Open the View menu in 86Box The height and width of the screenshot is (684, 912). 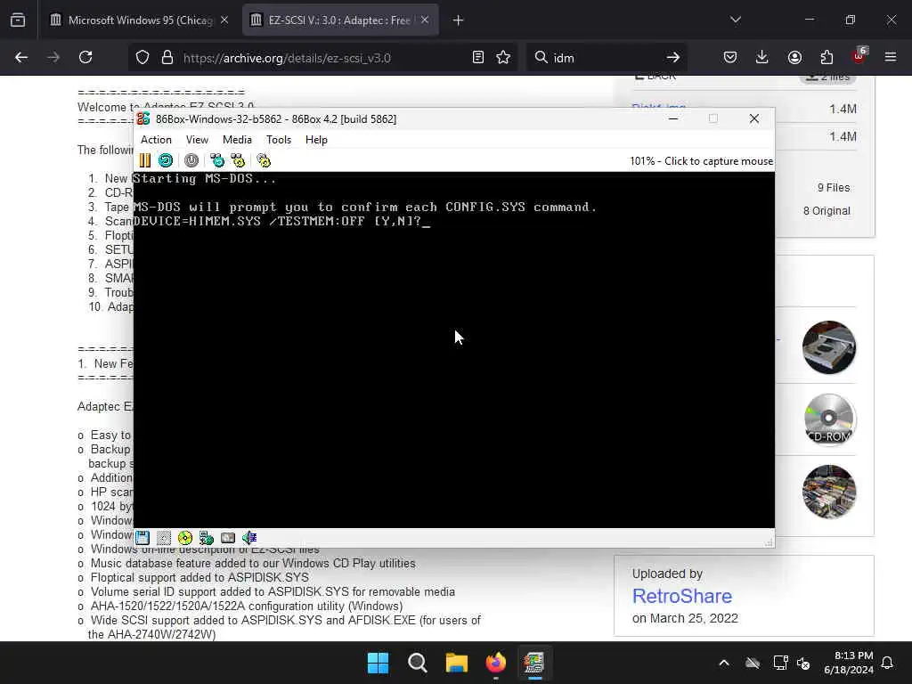point(197,140)
